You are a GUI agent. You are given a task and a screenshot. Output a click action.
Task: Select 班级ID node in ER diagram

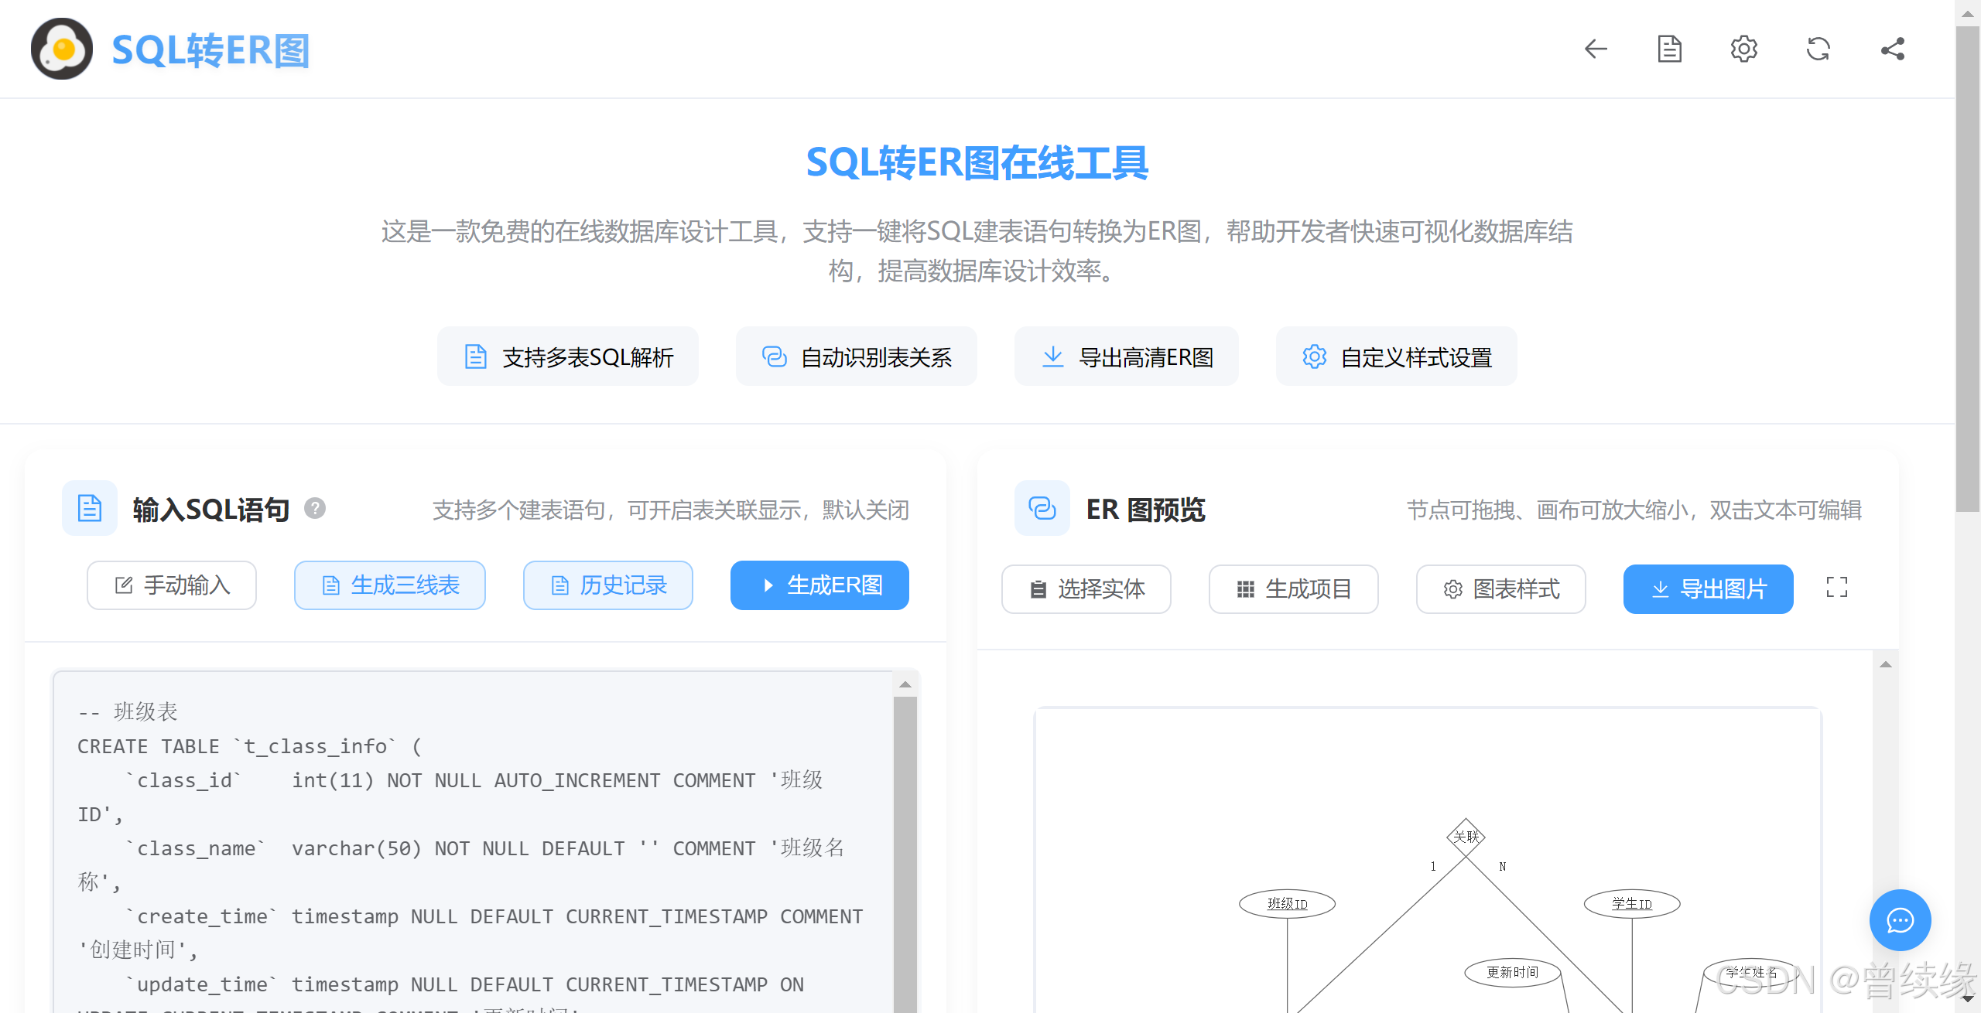click(1287, 904)
